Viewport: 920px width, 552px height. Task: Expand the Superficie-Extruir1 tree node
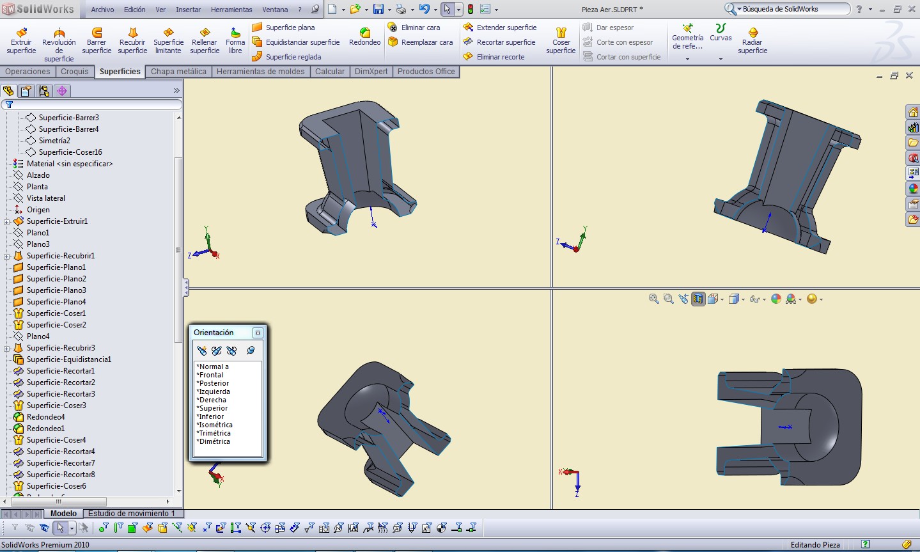(x=6, y=222)
